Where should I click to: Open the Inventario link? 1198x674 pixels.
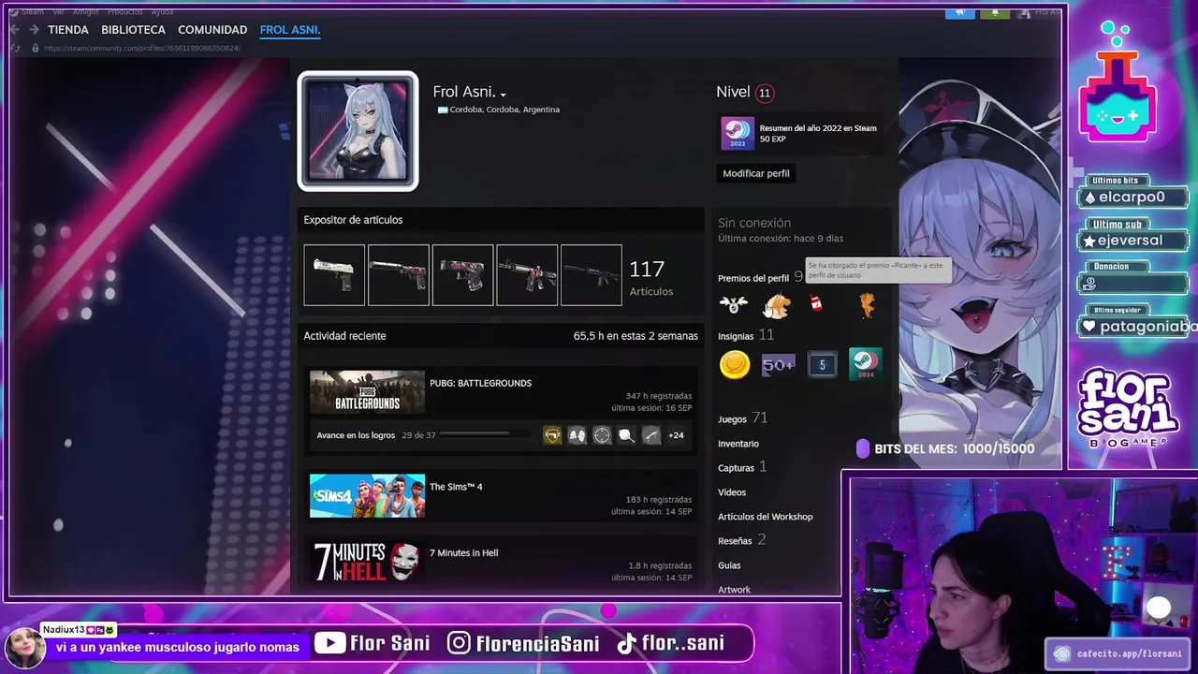tap(738, 444)
